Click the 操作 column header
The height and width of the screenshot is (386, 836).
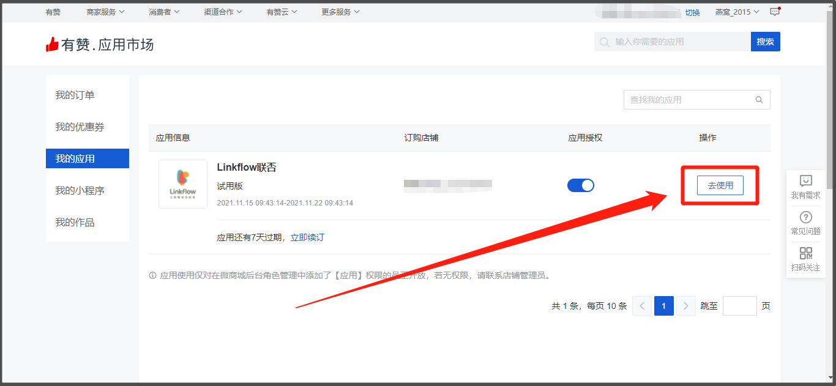(x=708, y=138)
